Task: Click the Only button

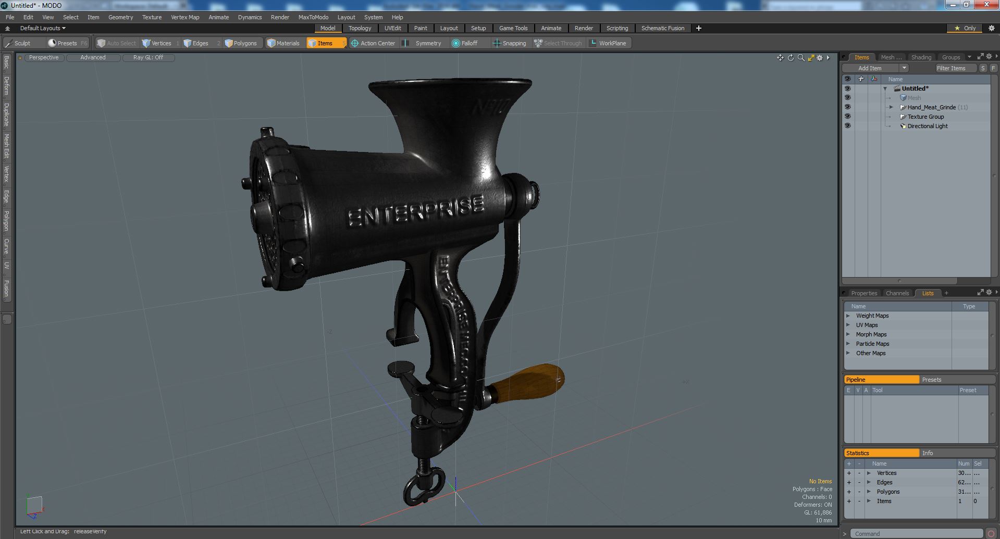Action: click(965, 28)
